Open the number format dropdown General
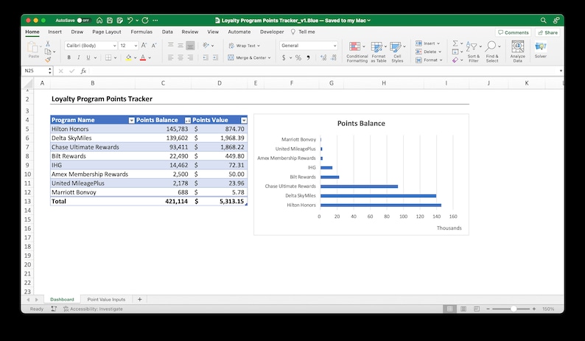This screenshot has width=585, height=341. [334, 46]
